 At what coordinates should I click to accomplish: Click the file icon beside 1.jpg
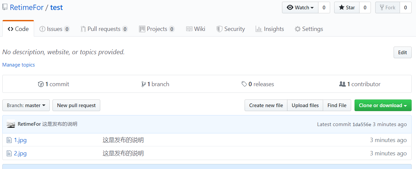tap(9, 140)
